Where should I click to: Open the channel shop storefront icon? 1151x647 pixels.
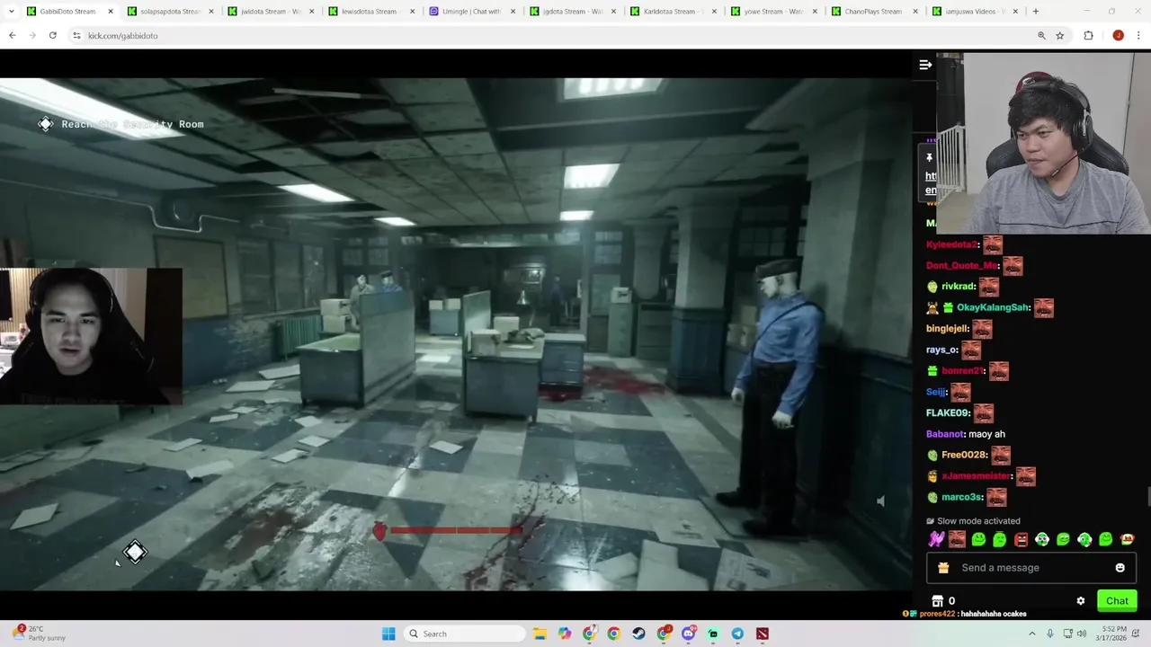coord(937,601)
